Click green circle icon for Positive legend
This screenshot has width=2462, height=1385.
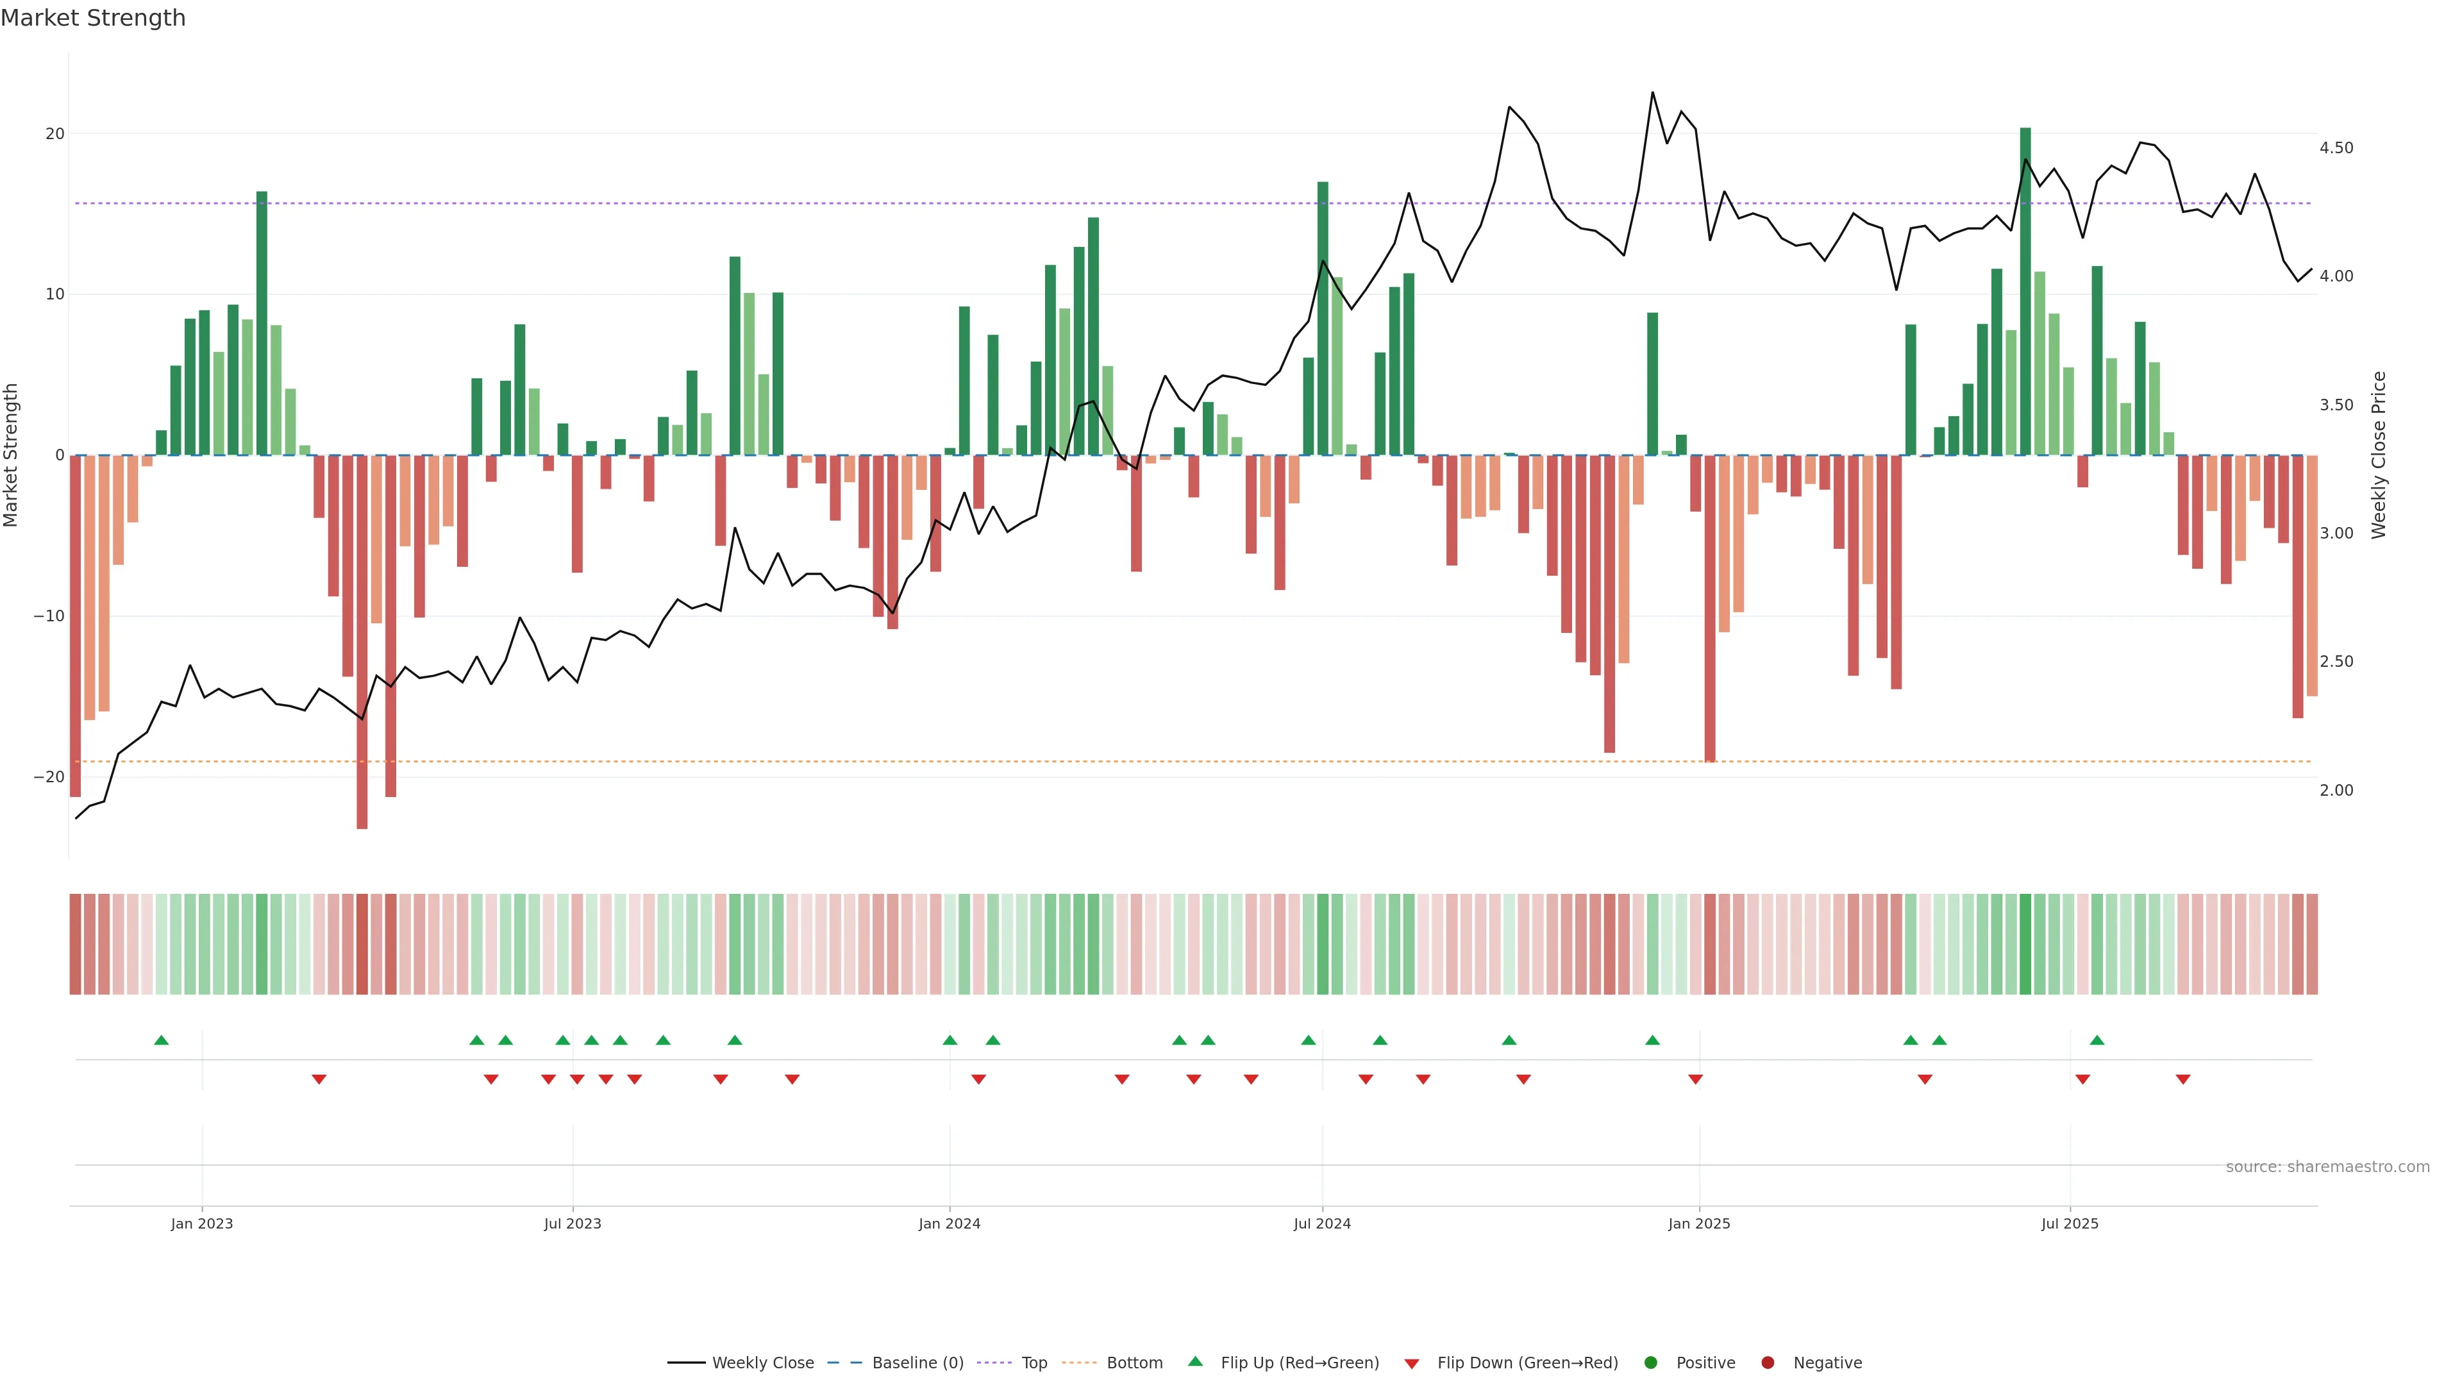(x=1650, y=1363)
